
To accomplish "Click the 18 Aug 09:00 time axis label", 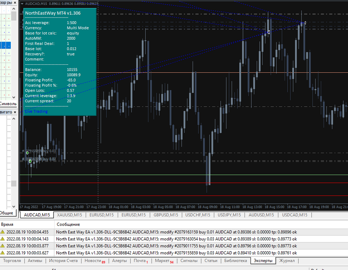I will click(x=207, y=207).
